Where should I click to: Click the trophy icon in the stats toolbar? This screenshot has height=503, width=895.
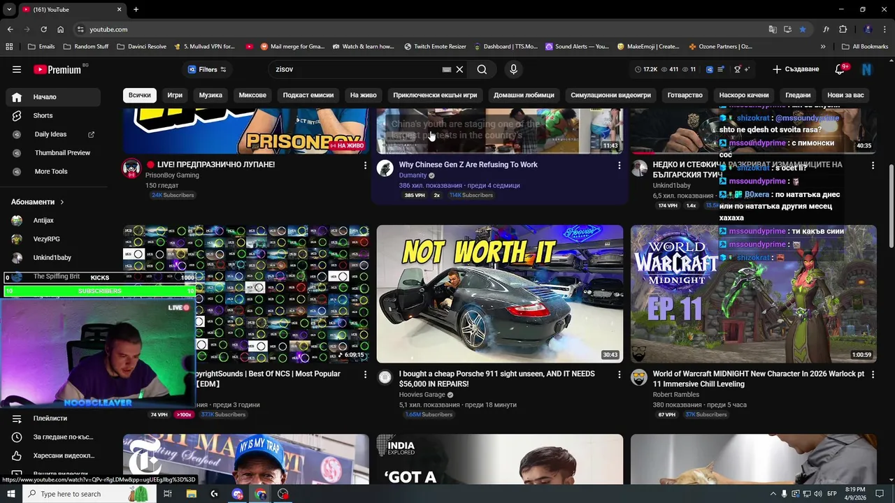click(737, 69)
